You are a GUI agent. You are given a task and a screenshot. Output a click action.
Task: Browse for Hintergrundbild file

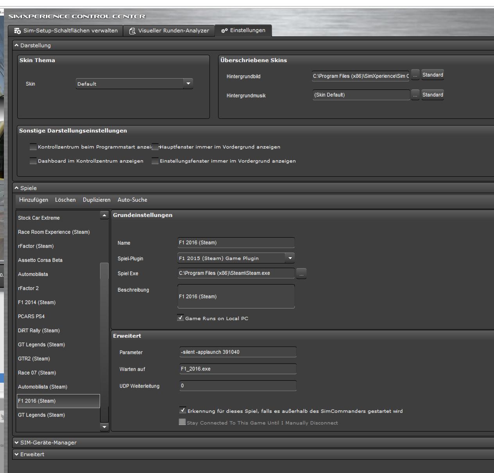click(x=415, y=75)
